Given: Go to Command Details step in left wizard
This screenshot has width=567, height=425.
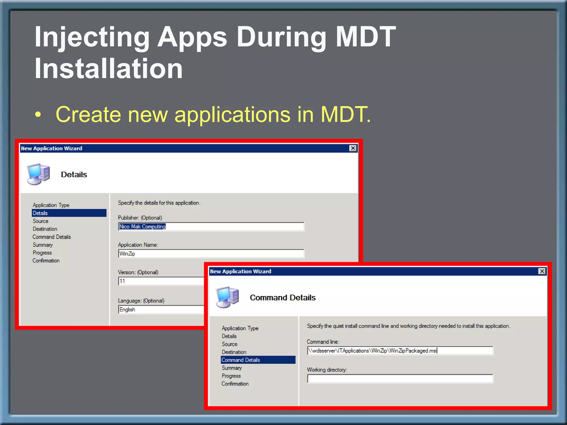Looking at the screenshot, I should (x=51, y=237).
